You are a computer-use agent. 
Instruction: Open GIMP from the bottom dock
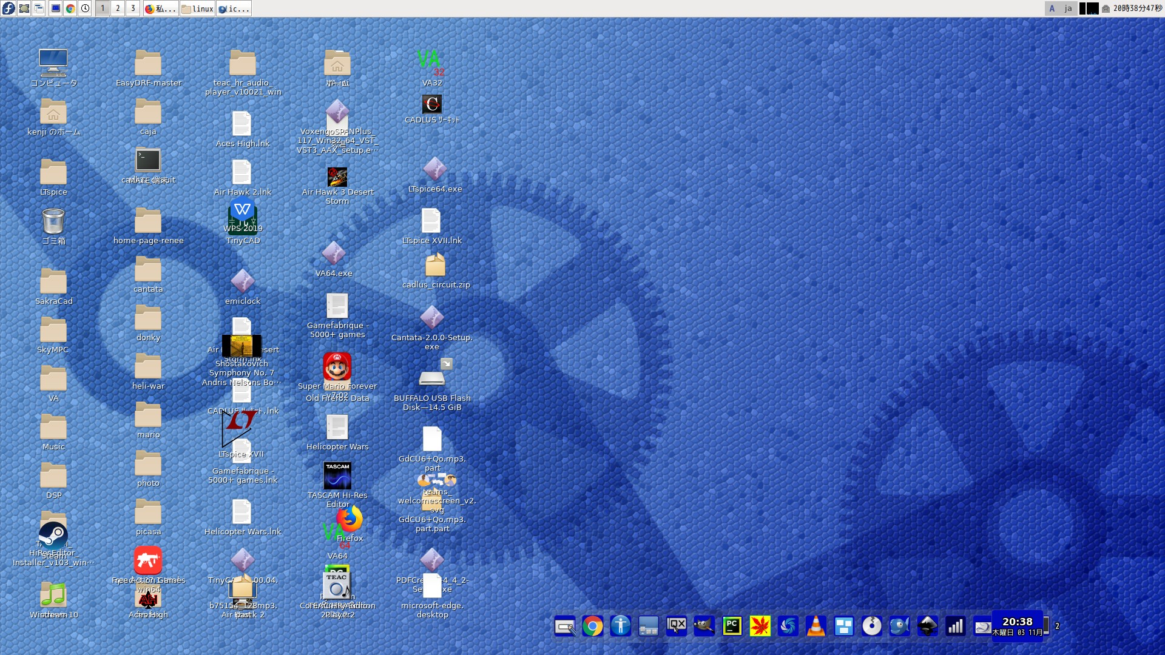(x=704, y=626)
